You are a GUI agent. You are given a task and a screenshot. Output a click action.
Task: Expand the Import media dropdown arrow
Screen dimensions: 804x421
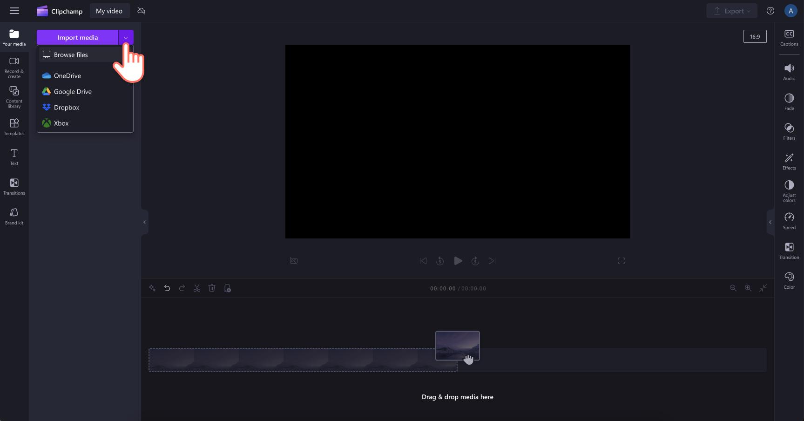(125, 37)
